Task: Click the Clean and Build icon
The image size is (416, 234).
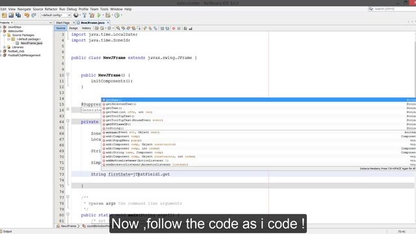Action: 92,16
